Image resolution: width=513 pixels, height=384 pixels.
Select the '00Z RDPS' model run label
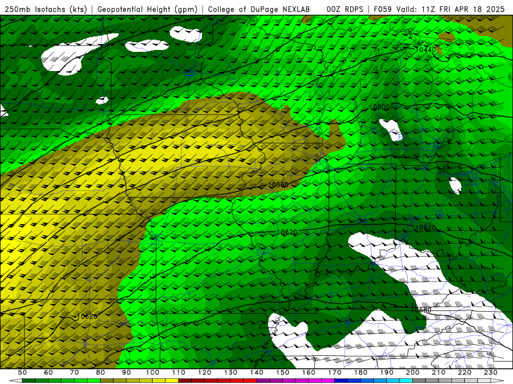click(x=345, y=10)
